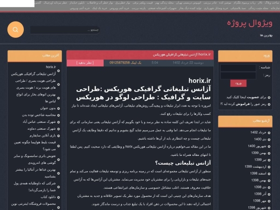Click bullet icon beside شهرک صنعتی دماوند
Image resolution: width=280 pixels, height=210 pixels.
(59, 129)
